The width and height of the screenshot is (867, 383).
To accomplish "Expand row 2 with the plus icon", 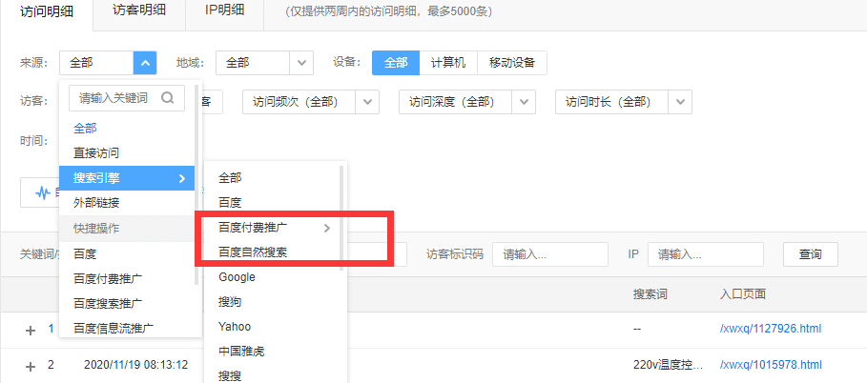I will pyautogui.click(x=31, y=367).
